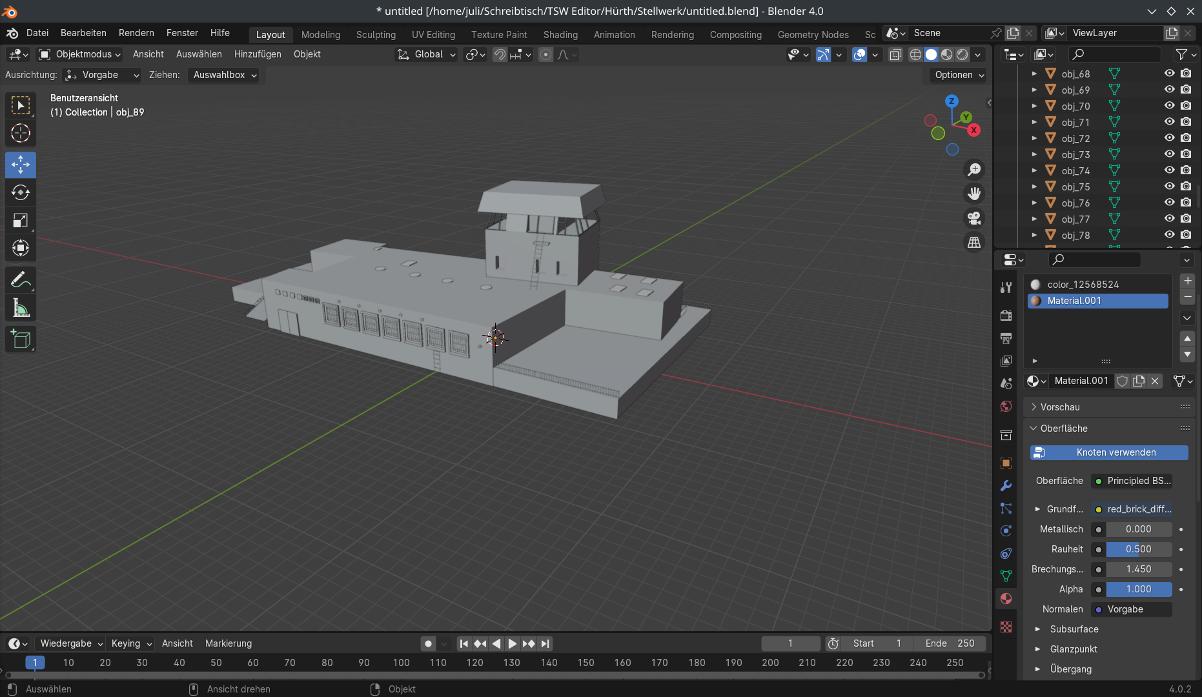Switch to the Shading workspace tab
Screen dimensions: 1202x697
click(x=560, y=35)
